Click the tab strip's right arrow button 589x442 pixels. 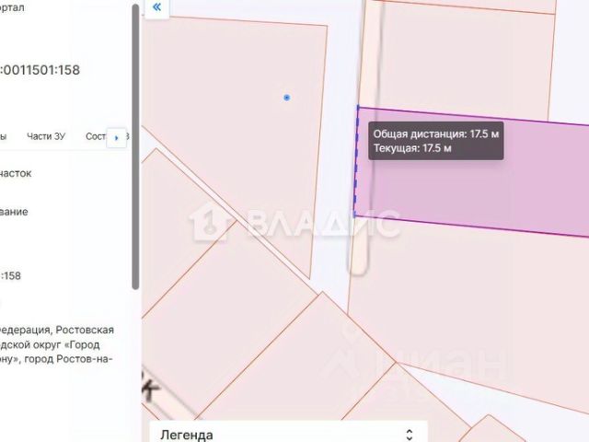[x=117, y=138]
